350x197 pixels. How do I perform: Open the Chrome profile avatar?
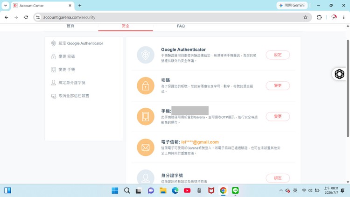[x=334, y=17]
